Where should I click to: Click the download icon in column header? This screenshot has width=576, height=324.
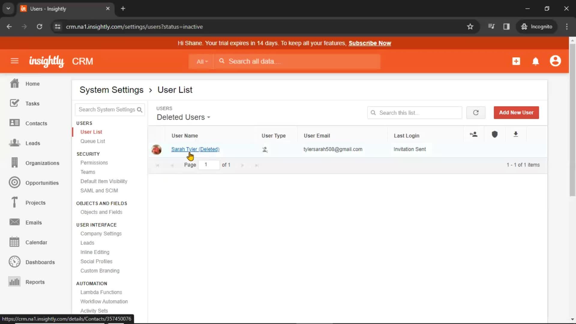tap(515, 134)
